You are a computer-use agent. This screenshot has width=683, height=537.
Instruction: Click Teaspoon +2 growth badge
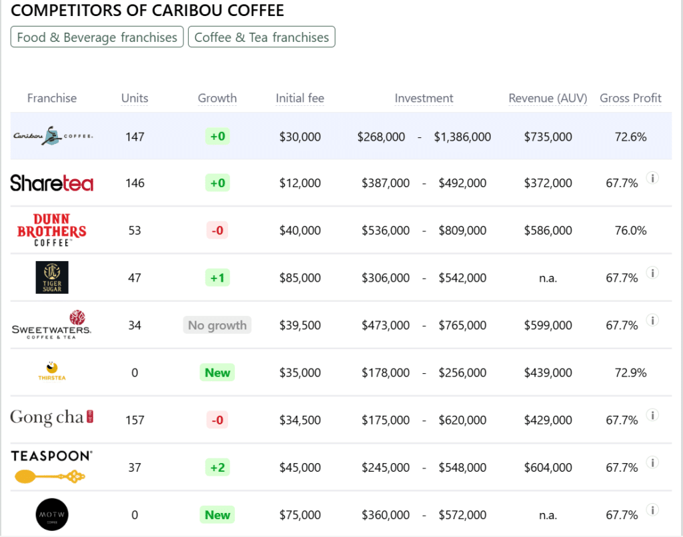217,467
